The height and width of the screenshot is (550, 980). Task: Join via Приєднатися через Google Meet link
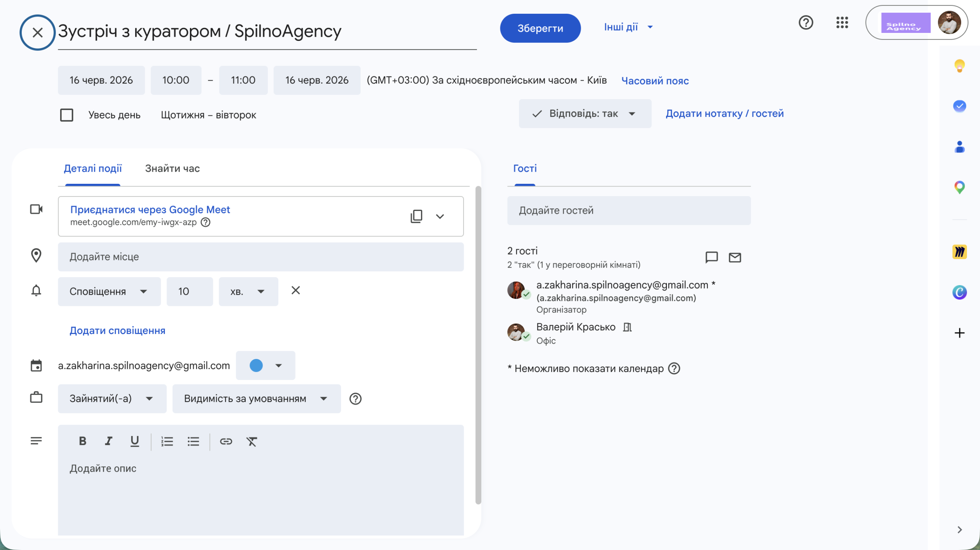coord(150,209)
